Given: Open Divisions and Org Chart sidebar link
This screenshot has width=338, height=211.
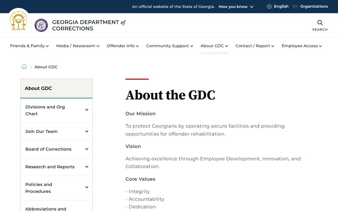Looking at the screenshot, I should pos(45,110).
